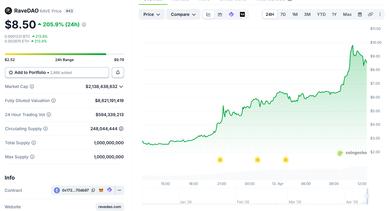Add token to MetaMask via fox icon
The width and height of the screenshot is (389, 211).
(101, 190)
